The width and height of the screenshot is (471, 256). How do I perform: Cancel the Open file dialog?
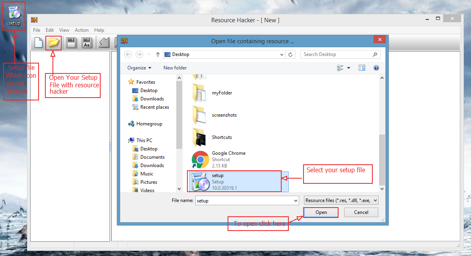361,212
